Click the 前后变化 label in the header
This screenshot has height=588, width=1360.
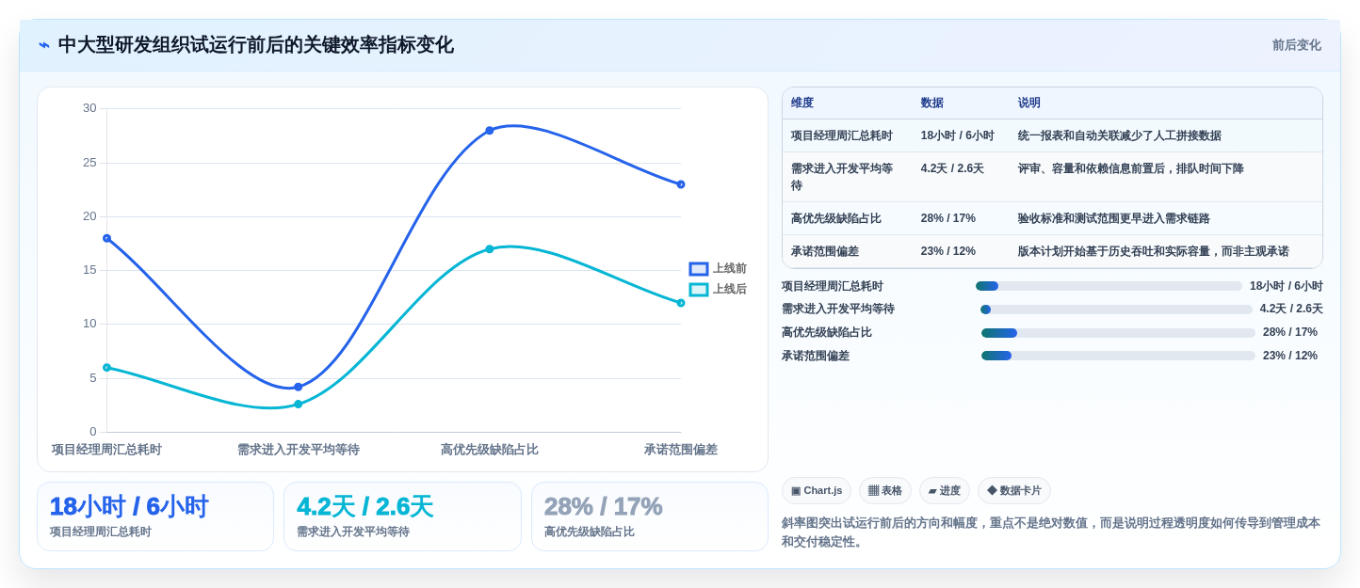[x=1297, y=45]
